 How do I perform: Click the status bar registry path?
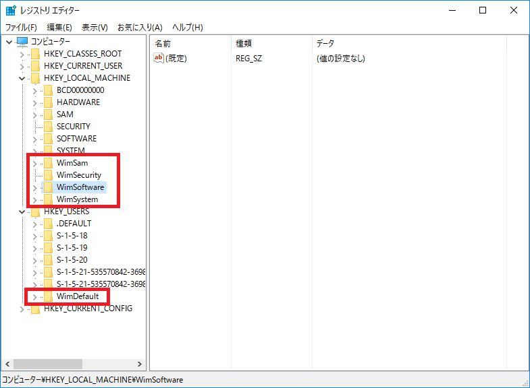point(92,380)
